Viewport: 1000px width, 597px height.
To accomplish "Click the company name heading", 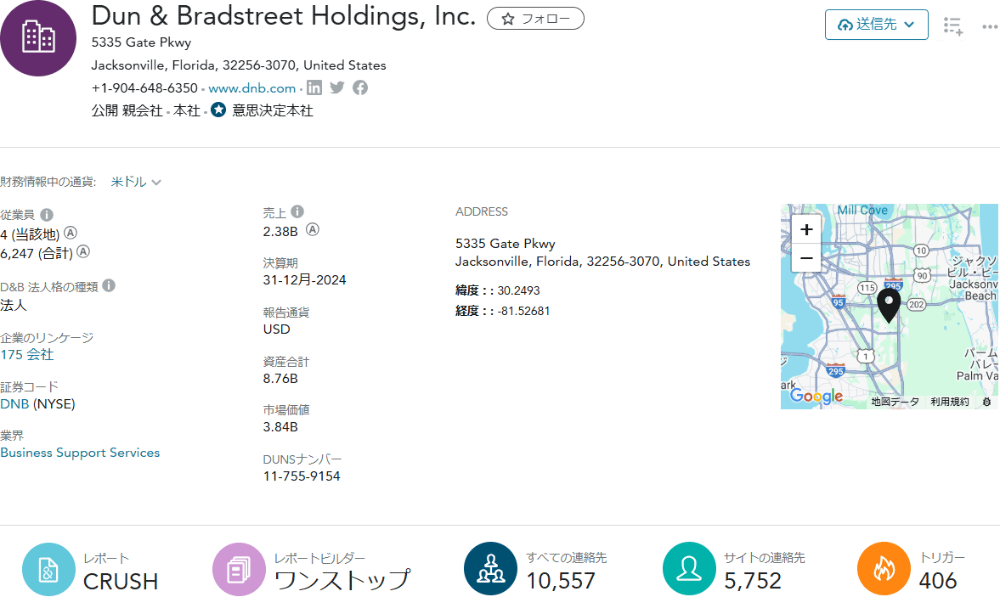I will tap(284, 17).
